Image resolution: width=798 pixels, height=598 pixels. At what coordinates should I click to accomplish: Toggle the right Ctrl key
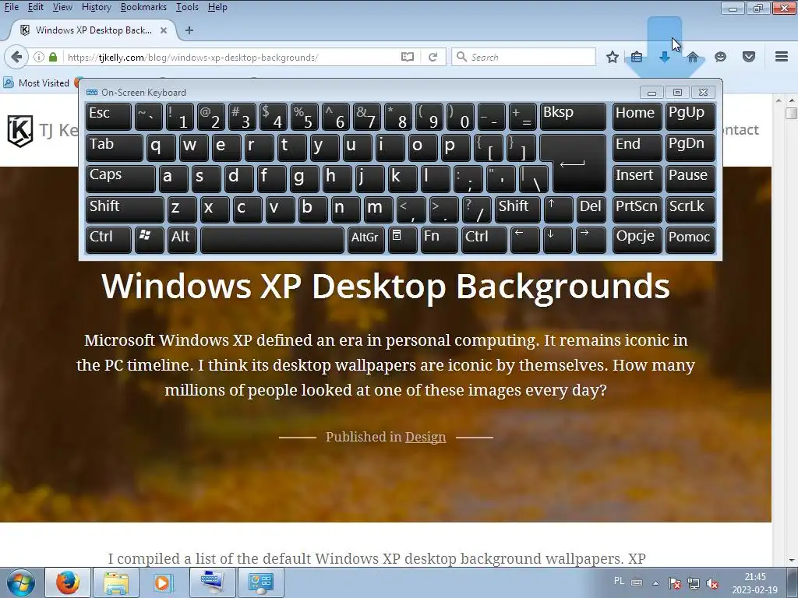click(x=484, y=240)
